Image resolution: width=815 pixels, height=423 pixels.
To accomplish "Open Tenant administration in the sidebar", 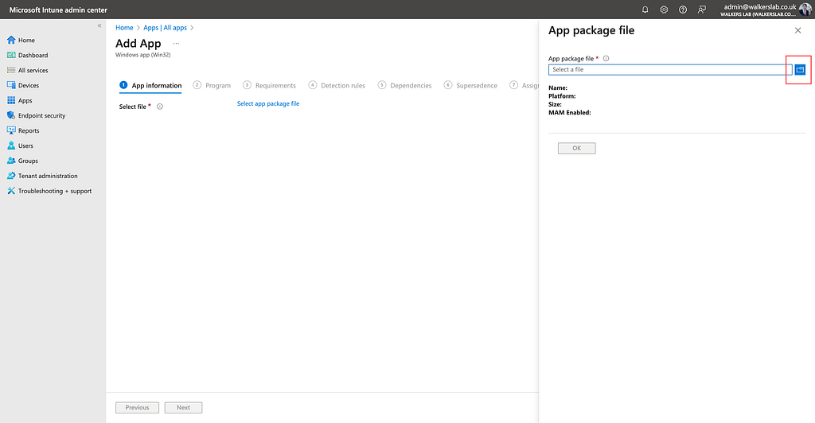I will (48, 177).
